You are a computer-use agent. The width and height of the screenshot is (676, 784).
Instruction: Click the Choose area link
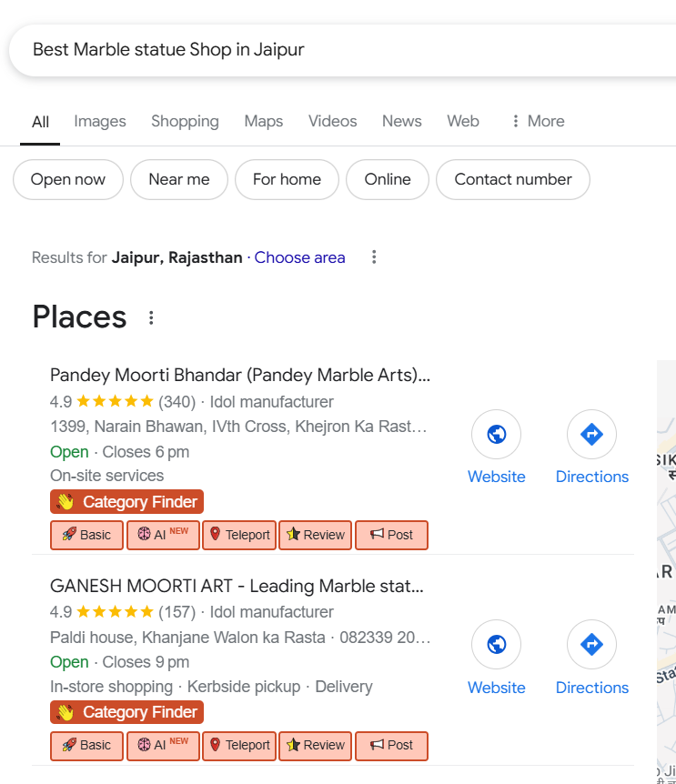(299, 257)
